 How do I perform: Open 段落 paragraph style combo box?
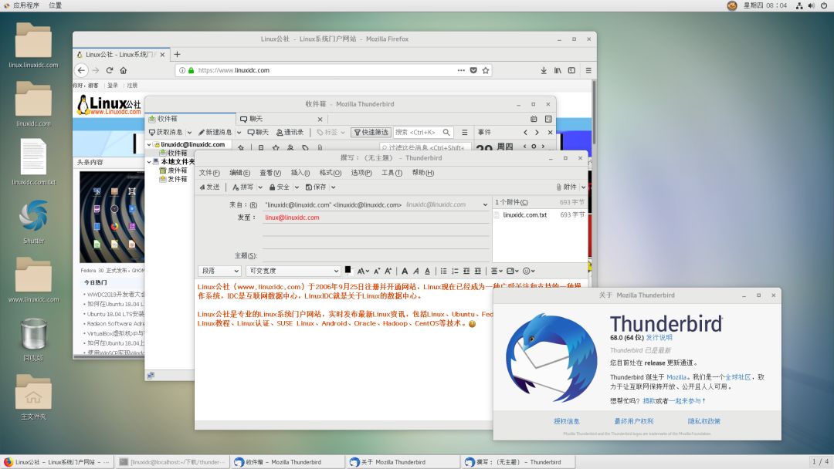(220, 271)
